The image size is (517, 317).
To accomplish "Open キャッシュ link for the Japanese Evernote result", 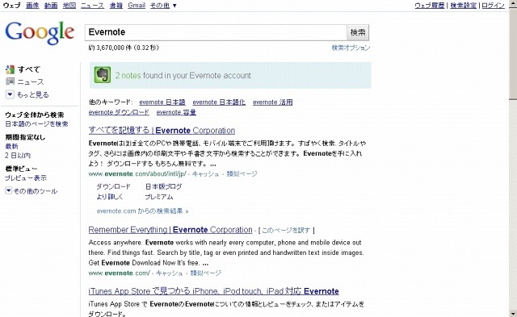I will 205,173.
